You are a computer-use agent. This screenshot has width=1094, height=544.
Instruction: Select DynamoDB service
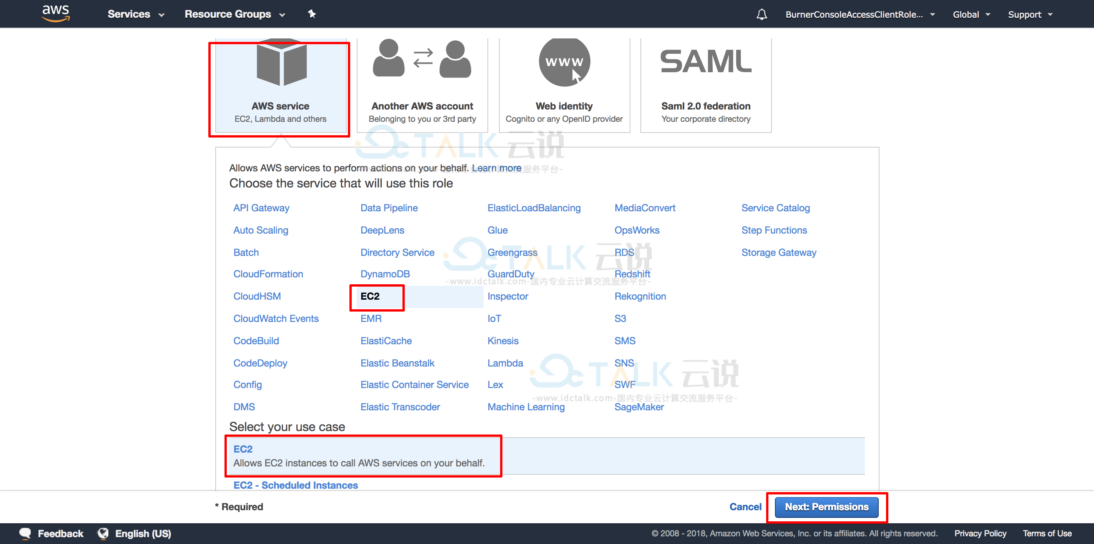coord(385,274)
